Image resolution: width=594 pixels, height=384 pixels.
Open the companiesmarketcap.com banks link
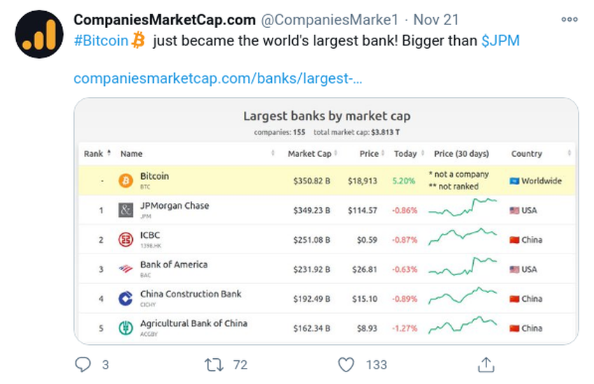(x=218, y=78)
